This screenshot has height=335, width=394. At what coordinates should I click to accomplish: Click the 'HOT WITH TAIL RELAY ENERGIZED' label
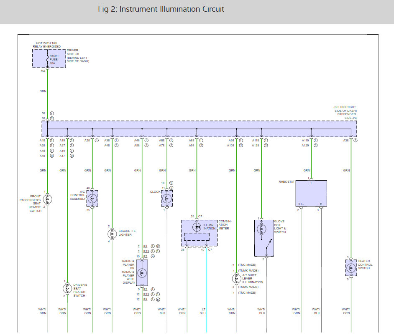click(x=47, y=45)
